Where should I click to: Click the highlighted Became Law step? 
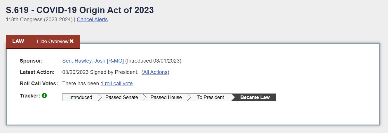pyautogui.click(x=255, y=97)
